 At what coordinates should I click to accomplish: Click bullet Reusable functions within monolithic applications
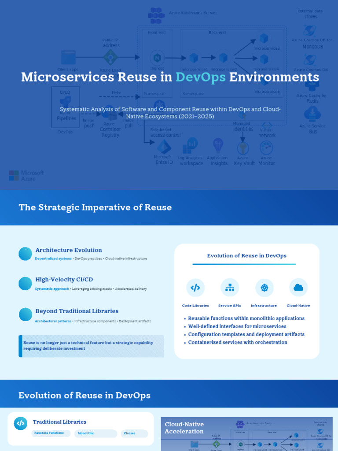(x=246, y=318)
